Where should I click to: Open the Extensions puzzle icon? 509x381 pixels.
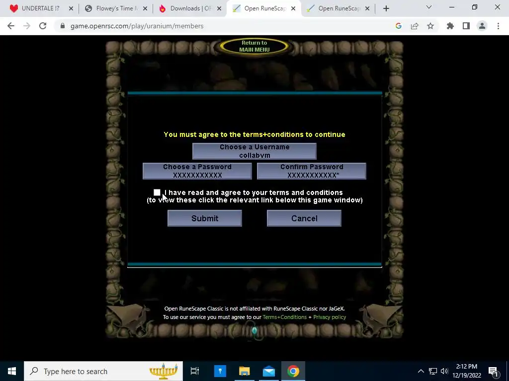[x=450, y=26]
